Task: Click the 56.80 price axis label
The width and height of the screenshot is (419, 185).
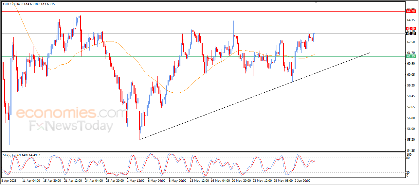Action: click(411, 118)
